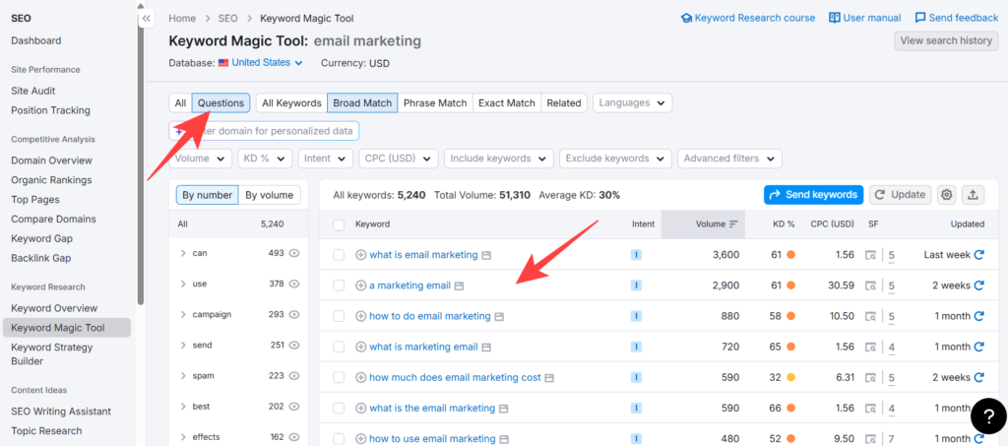Tick the select-all checkbox in Keyword header
Screen dimensions: 1008x446
(339, 224)
